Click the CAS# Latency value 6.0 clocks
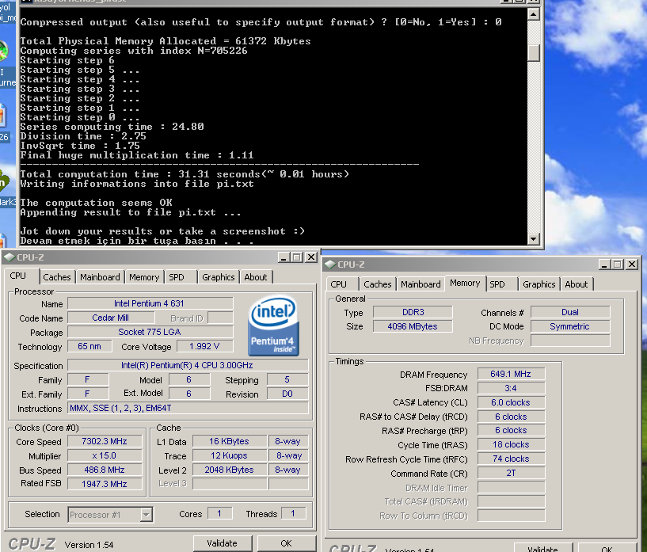 pos(511,402)
